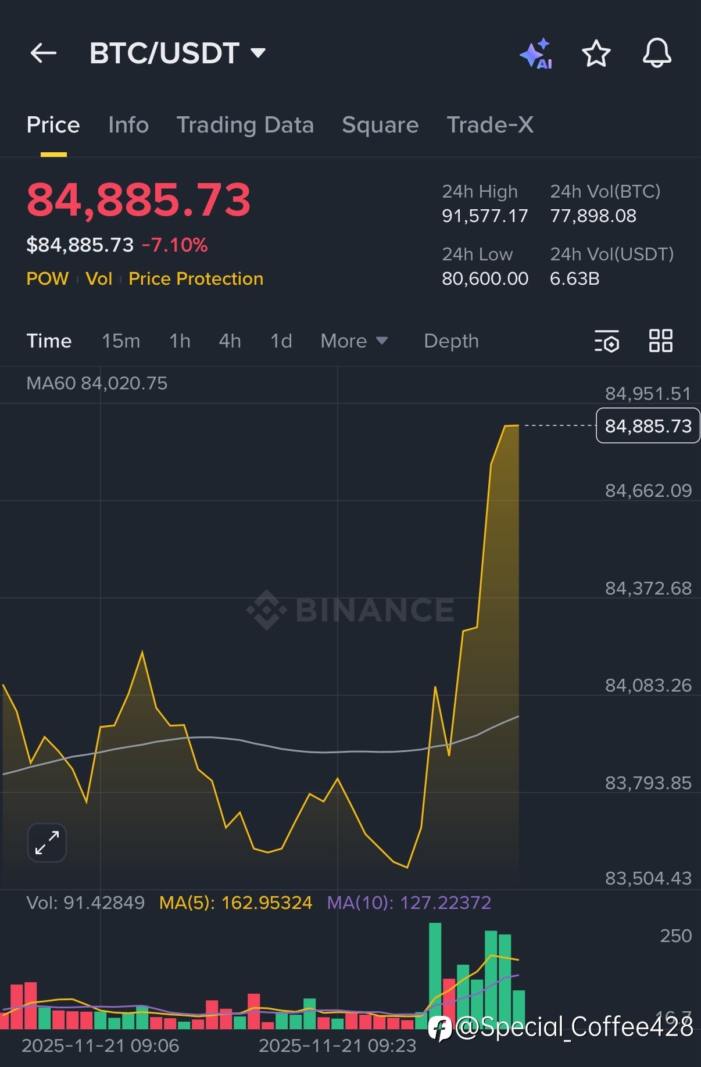Screen dimensions: 701x1067
Task: Select the 1d chart interval
Action: point(281,341)
